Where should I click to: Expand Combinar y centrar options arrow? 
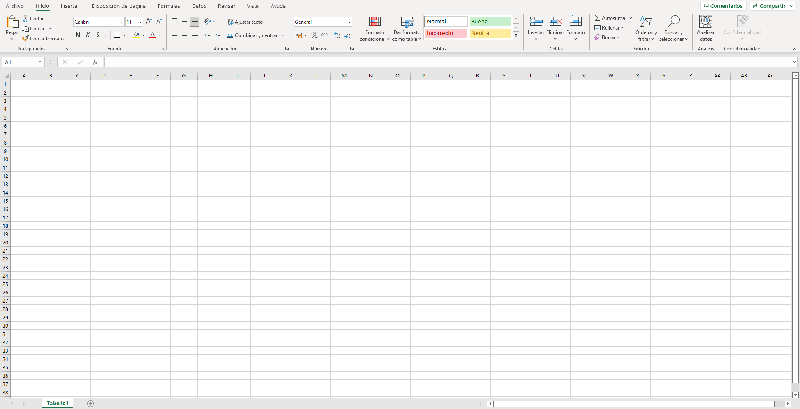[283, 35]
